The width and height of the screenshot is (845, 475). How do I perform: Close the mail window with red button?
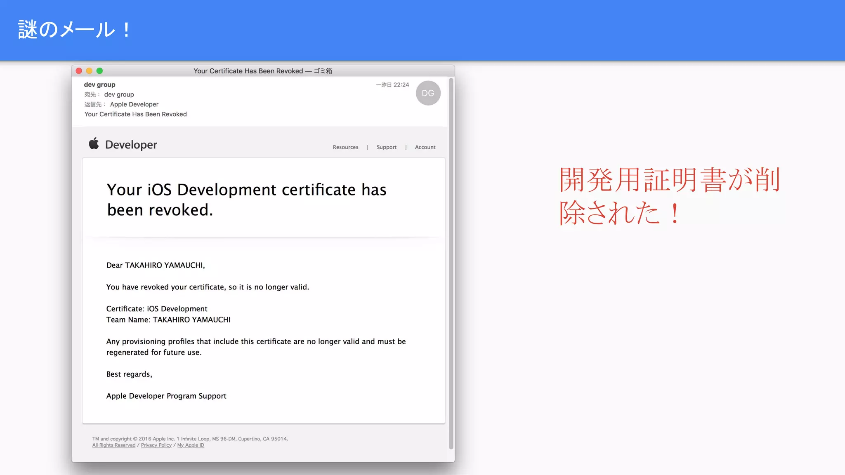point(79,71)
